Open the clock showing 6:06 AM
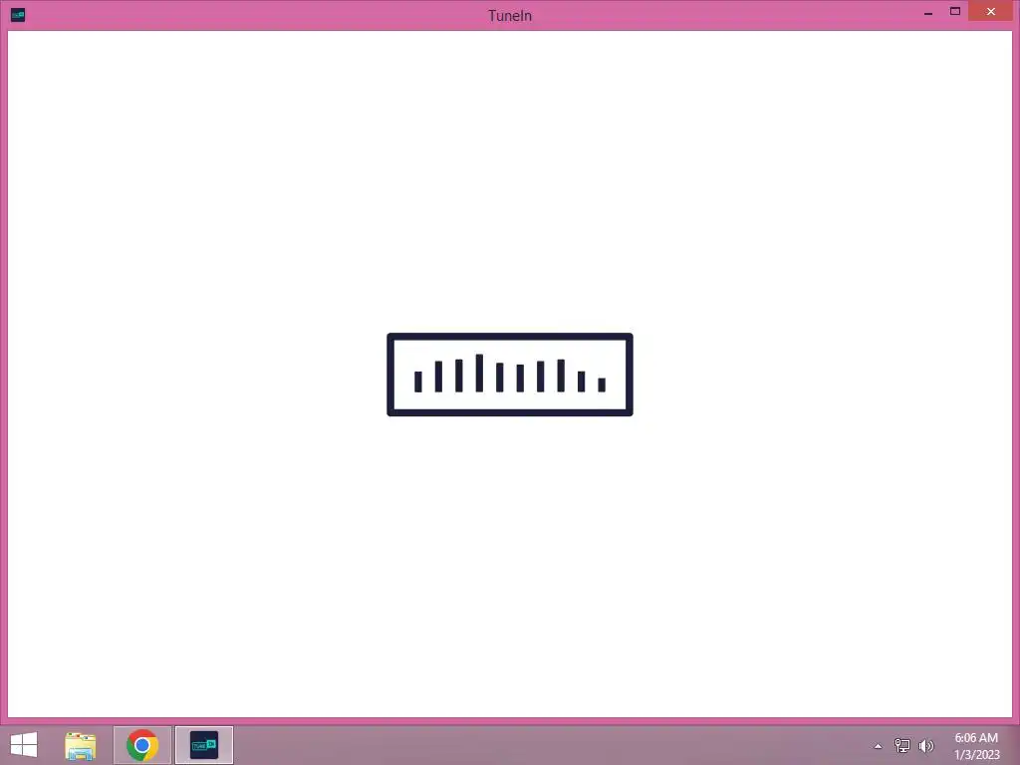This screenshot has width=1020, height=765. coord(976,746)
